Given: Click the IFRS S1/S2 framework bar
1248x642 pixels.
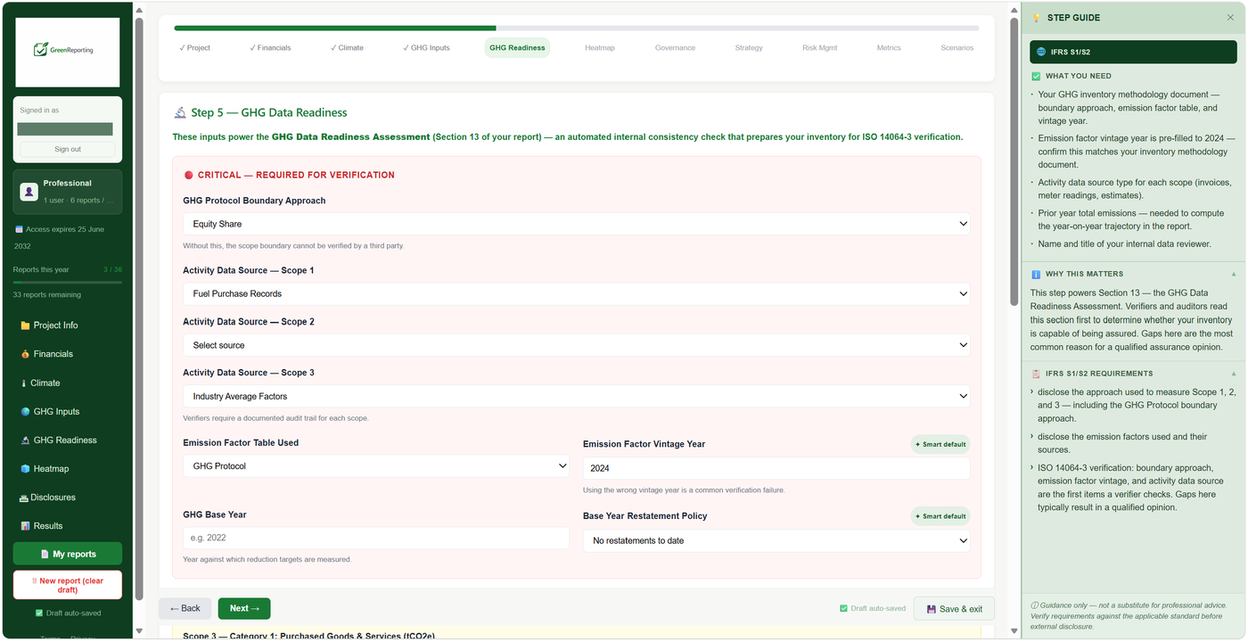Looking at the screenshot, I should (1133, 51).
